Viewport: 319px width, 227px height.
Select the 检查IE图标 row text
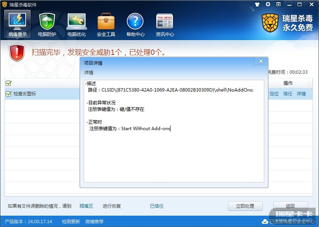(25, 94)
